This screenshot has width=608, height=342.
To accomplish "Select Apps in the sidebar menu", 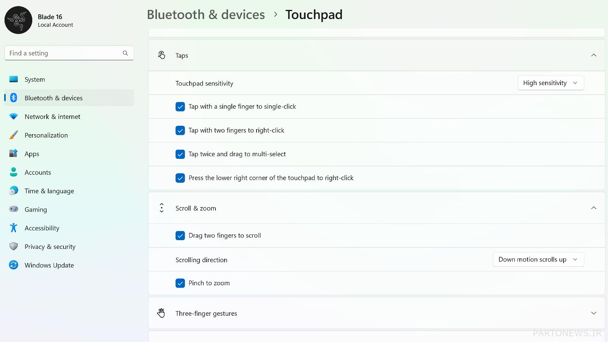I will (32, 154).
